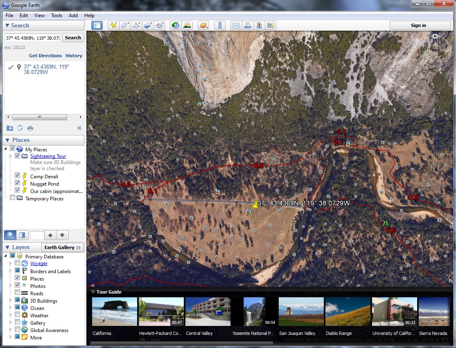Screen dimensions: 456x348
Task: Switch planets with the Saturn icon
Action: (x=203, y=26)
